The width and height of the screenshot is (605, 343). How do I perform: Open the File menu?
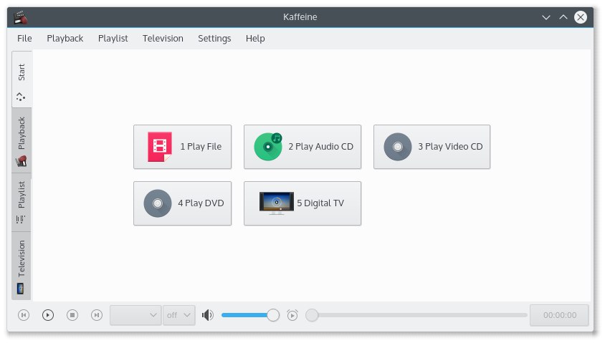pos(24,39)
